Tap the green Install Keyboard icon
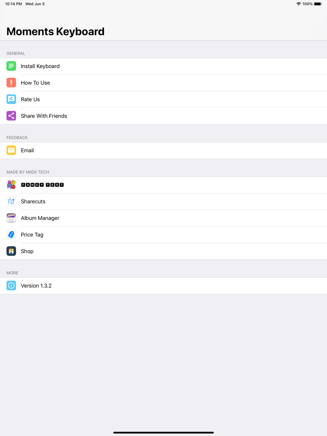Viewport: 327px width, 436px height. 11,66
